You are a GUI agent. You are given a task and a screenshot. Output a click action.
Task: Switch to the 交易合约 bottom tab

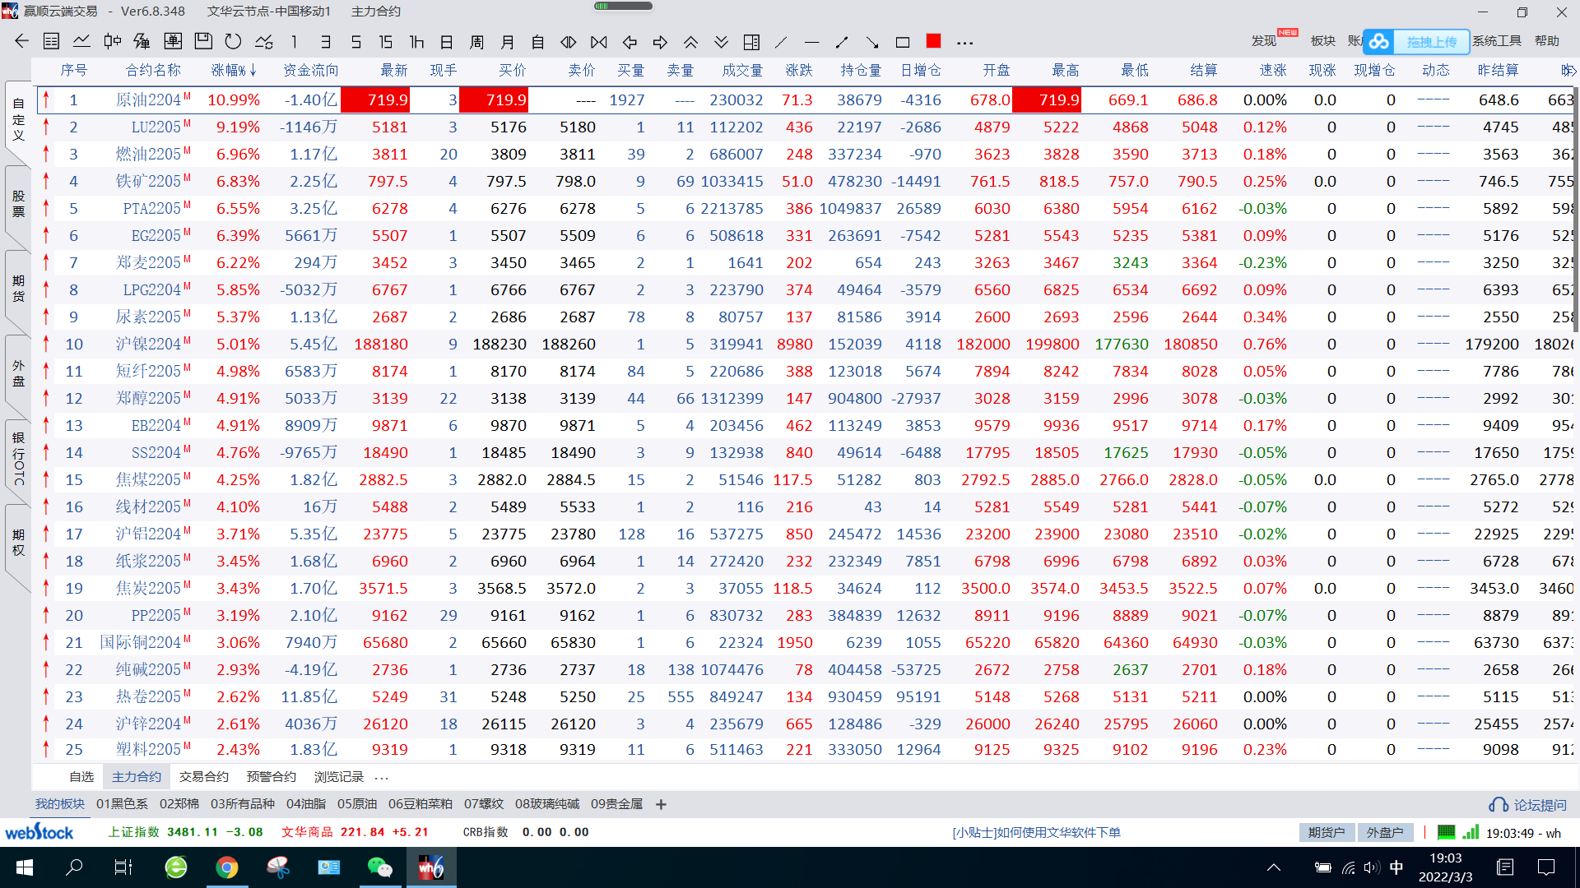click(x=203, y=777)
